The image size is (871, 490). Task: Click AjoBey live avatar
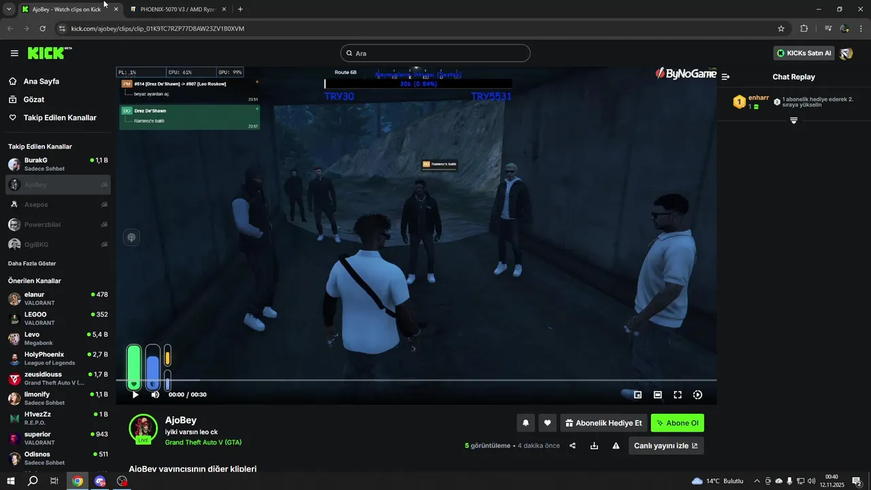pos(143,429)
